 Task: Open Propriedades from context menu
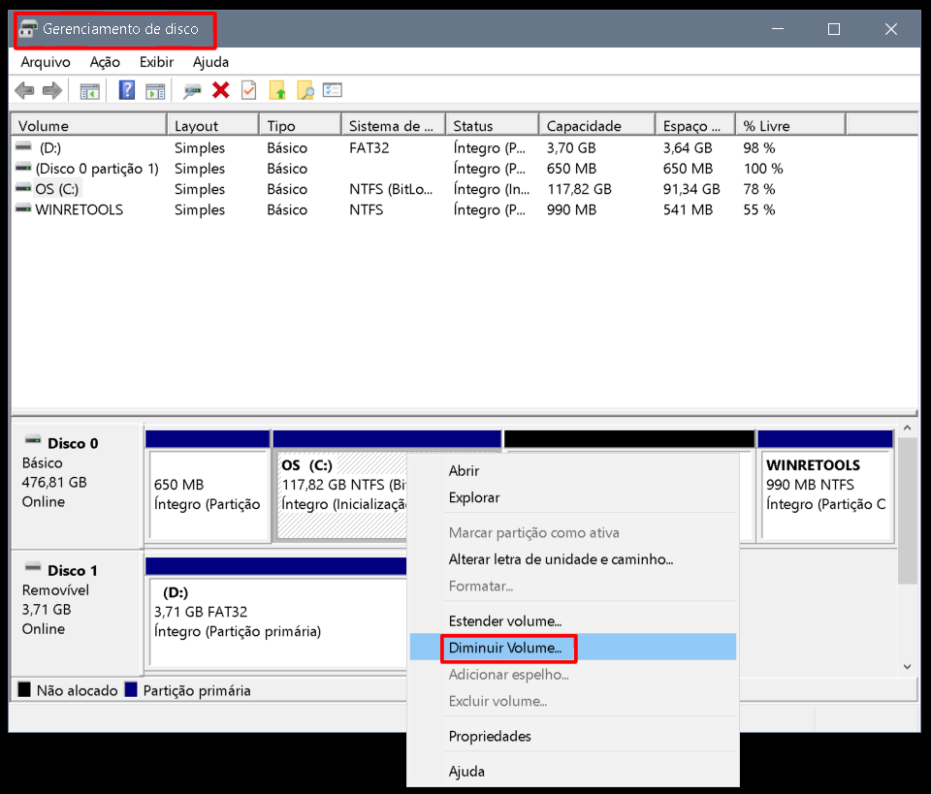point(573,736)
